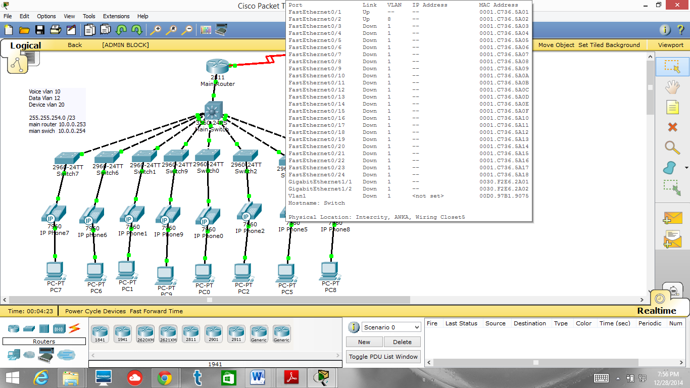Switch to Realtime mode tab

pos(657,311)
